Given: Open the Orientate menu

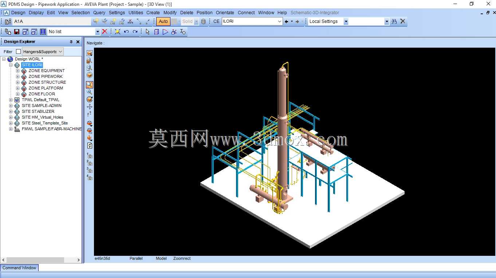Looking at the screenshot, I should (225, 13).
